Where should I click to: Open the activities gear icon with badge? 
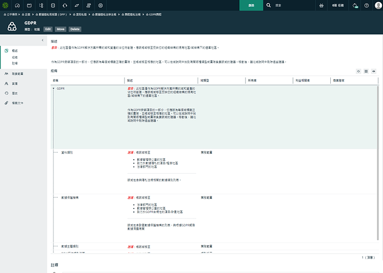pos(355,6)
